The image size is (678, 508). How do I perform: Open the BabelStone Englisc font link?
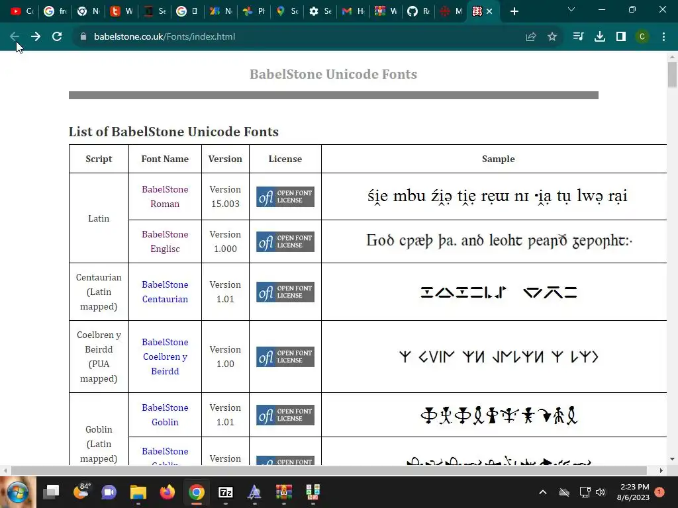165,241
